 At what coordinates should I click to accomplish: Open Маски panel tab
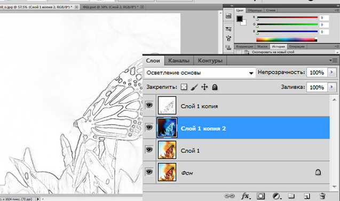coord(263,46)
